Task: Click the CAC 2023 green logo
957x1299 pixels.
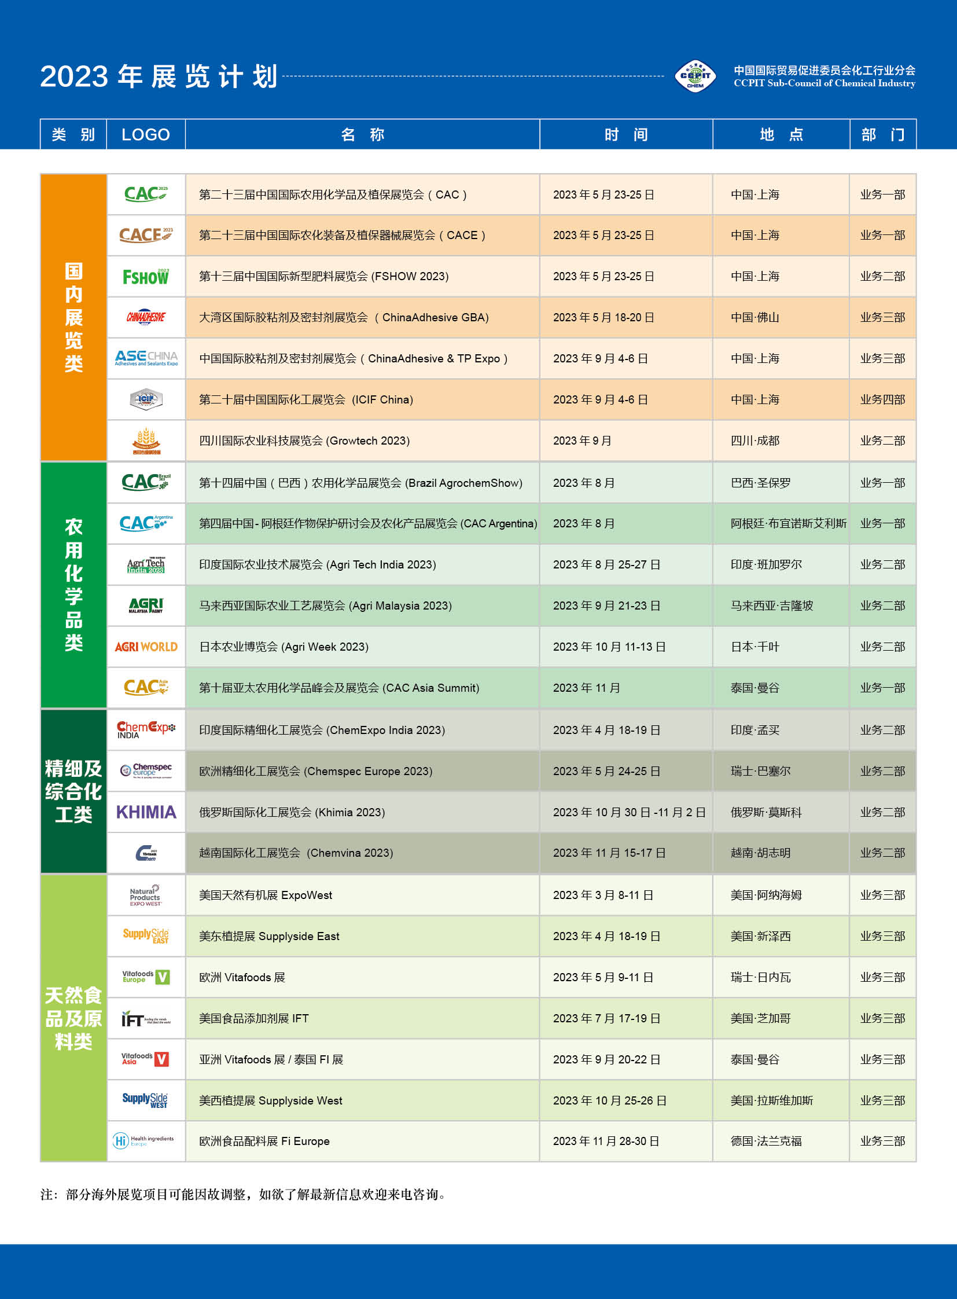Action: 146,193
